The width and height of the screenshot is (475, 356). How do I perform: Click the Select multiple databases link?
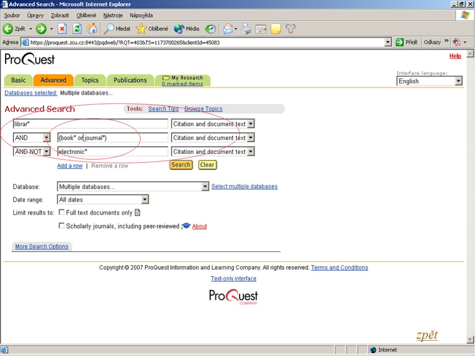click(244, 186)
